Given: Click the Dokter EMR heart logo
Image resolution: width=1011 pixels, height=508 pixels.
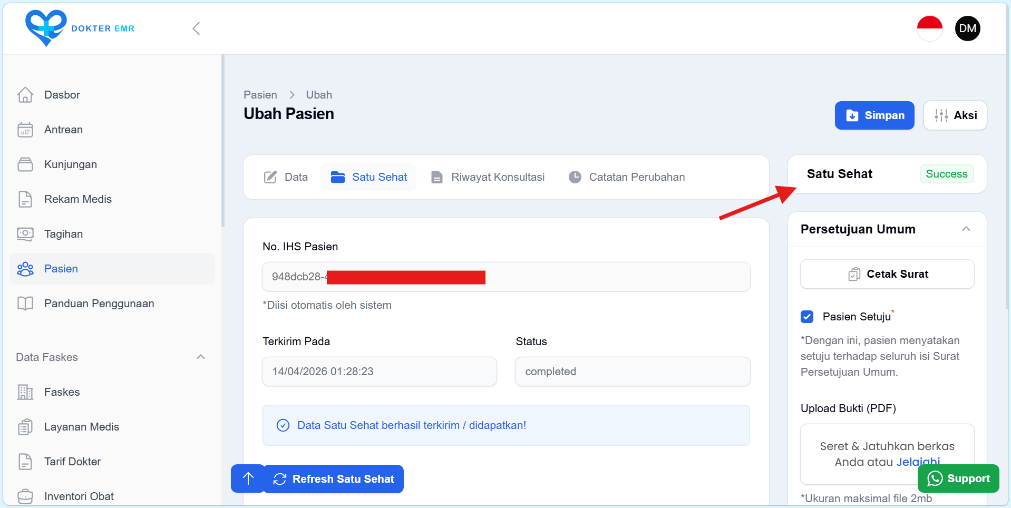Looking at the screenshot, I should coord(46,28).
